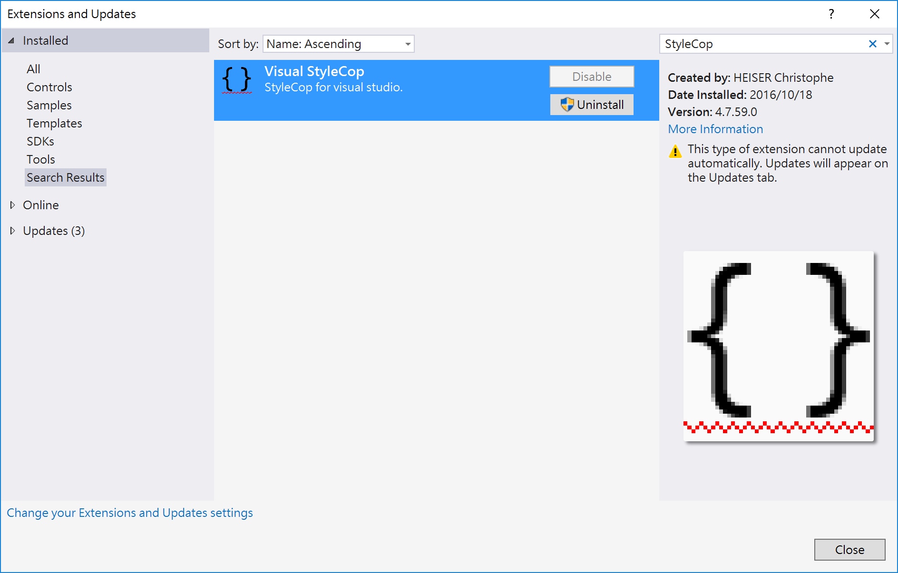Select the Templates category

[x=54, y=123]
